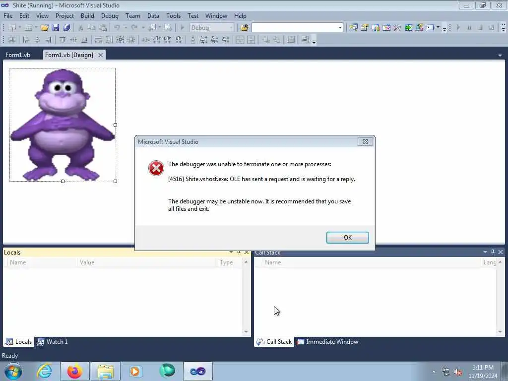508x381 pixels.
Task: Click the Align Rights layout icon
Action: coord(48,40)
